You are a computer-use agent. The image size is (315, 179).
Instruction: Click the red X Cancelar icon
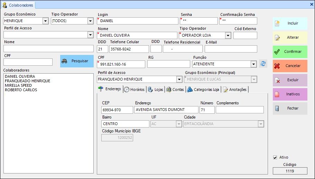tap(277, 66)
